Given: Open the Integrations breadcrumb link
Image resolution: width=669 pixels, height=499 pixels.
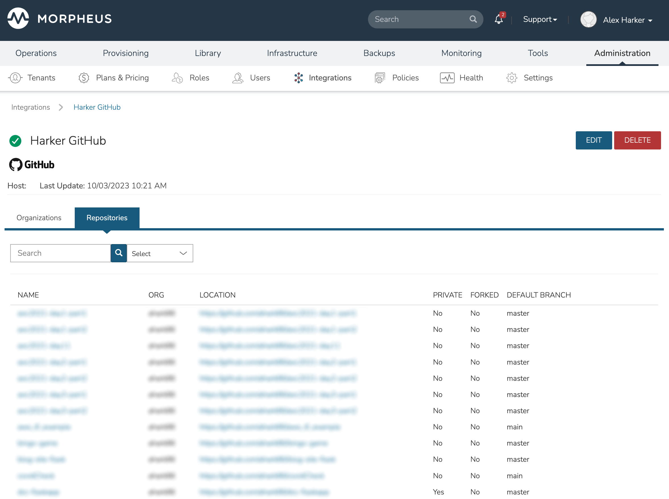Looking at the screenshot, I should point(30,107).
